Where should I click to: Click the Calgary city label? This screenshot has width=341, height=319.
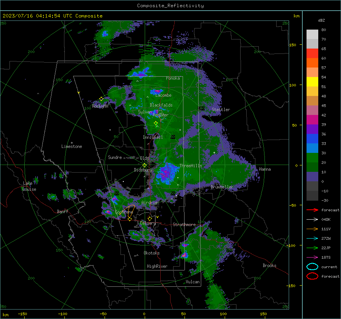[x=148, y=223]
